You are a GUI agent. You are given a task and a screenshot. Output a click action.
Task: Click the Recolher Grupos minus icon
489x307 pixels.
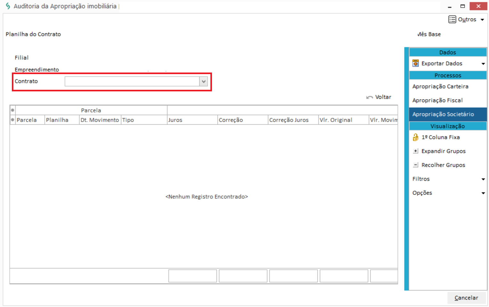tap(415, 165)
